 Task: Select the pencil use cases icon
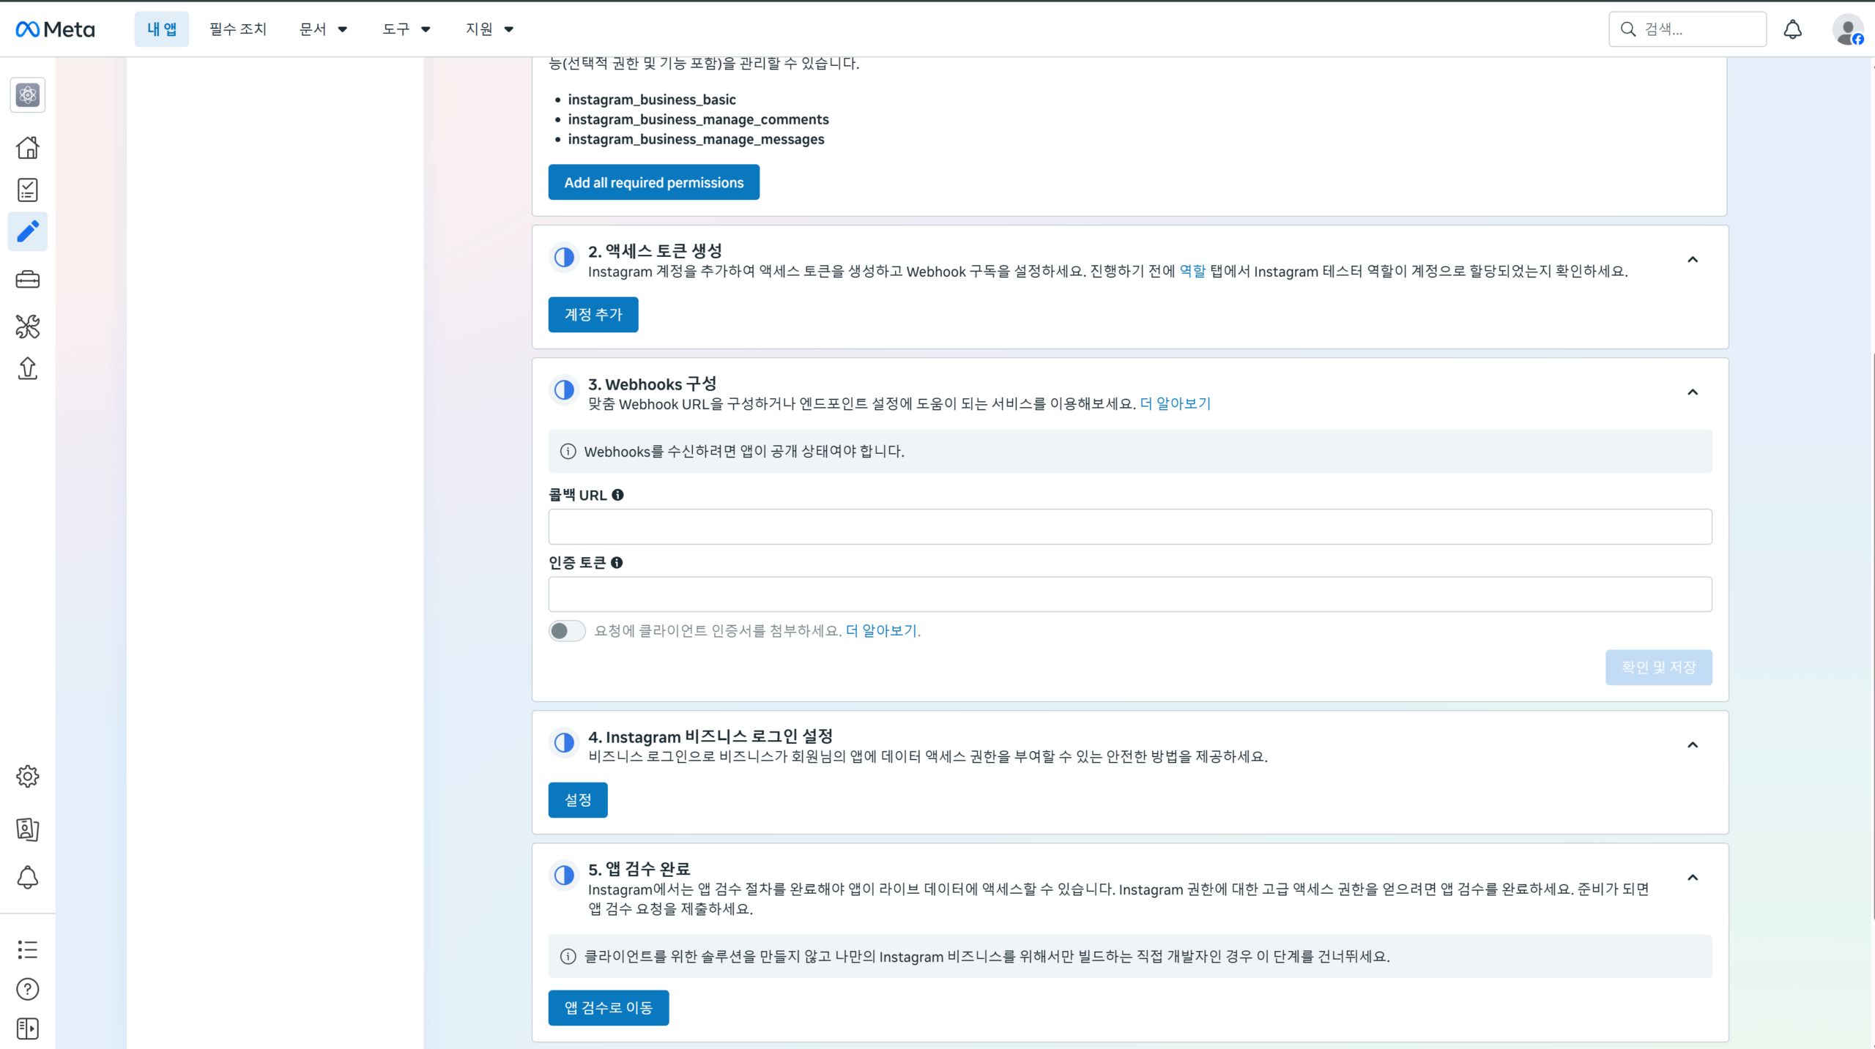[x=28, y=232]
